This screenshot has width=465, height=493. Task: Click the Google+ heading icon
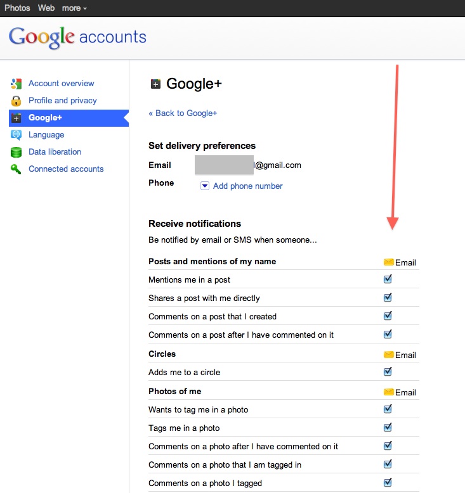(x=155, y=84)
